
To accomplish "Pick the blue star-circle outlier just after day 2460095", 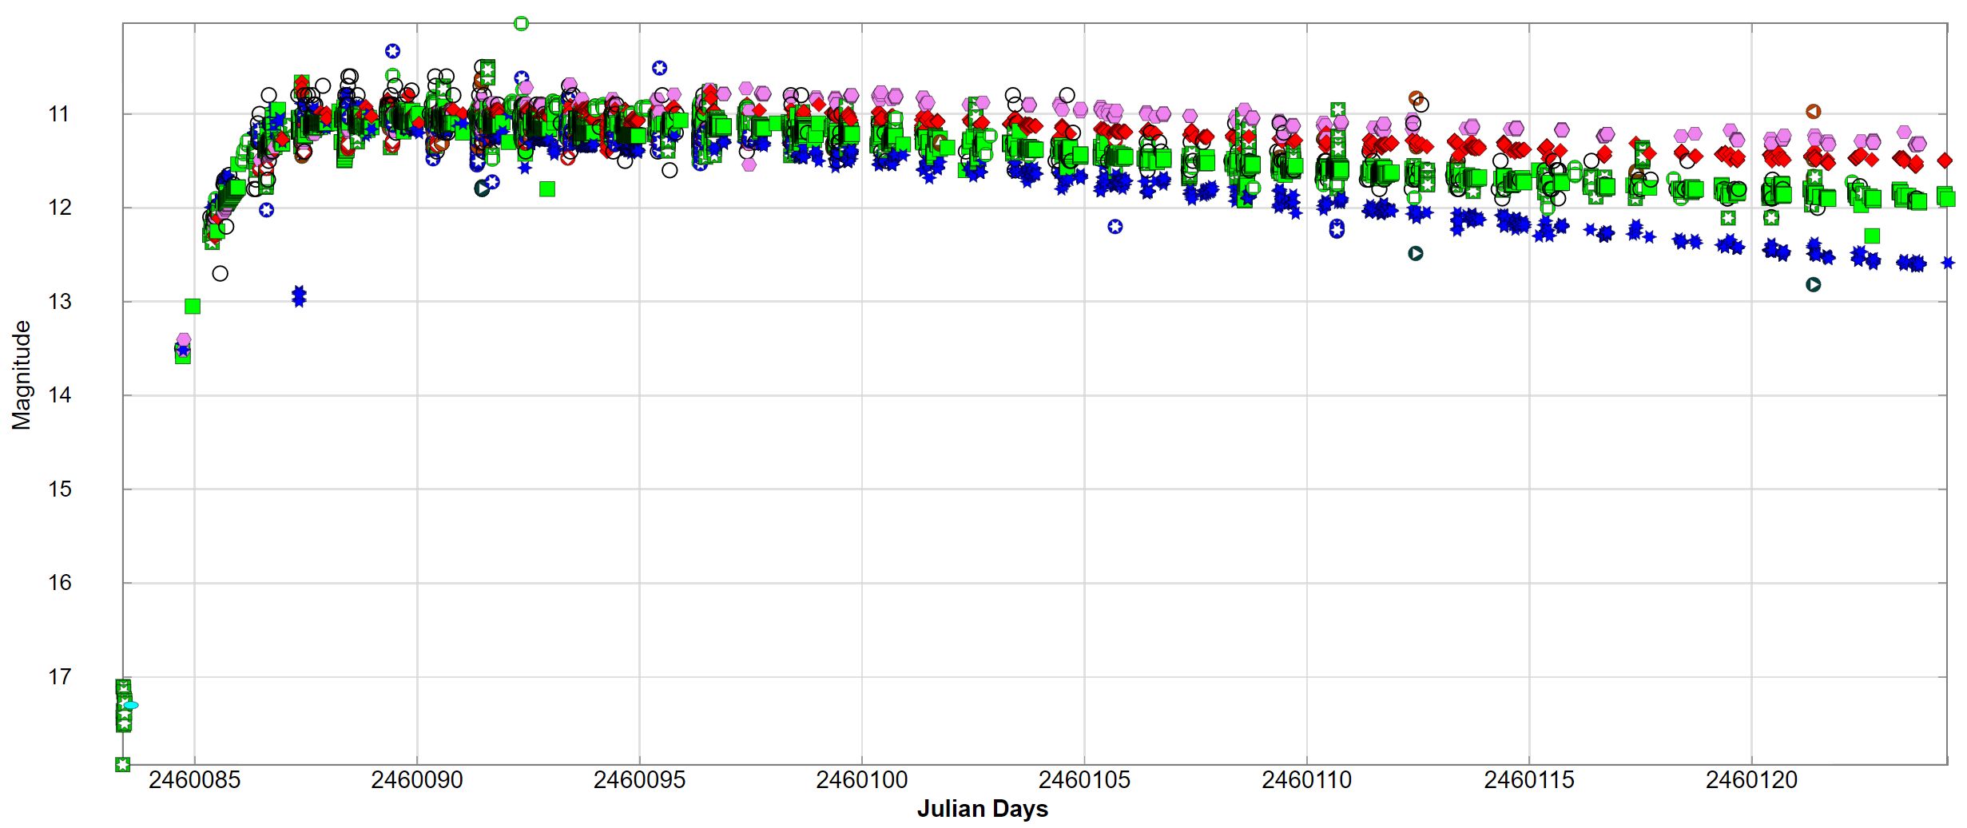I will click(x=659, y=68).
